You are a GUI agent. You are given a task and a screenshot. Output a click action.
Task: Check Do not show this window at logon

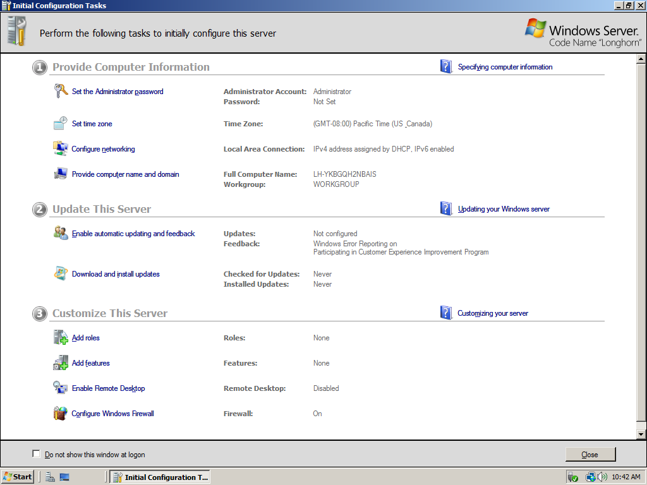[x=36, y=454]
